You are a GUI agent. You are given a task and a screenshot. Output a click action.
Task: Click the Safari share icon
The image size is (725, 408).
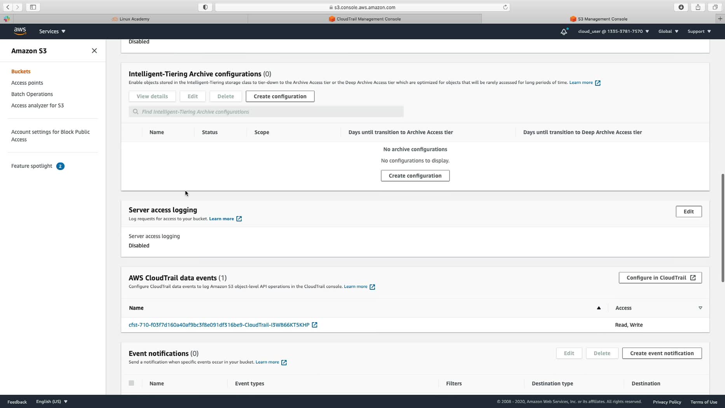[698, 7]
